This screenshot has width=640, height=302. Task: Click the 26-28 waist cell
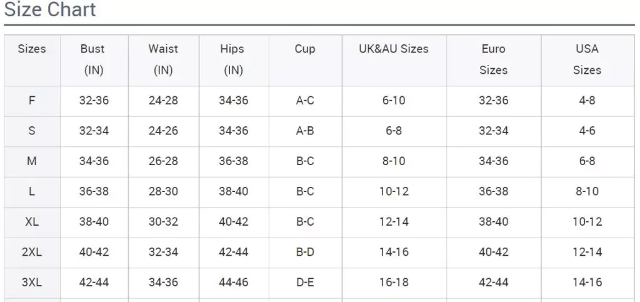pyautogui.click(x=163, y=161)
